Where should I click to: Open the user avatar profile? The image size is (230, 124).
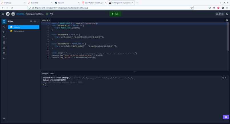tap(13, 14)
